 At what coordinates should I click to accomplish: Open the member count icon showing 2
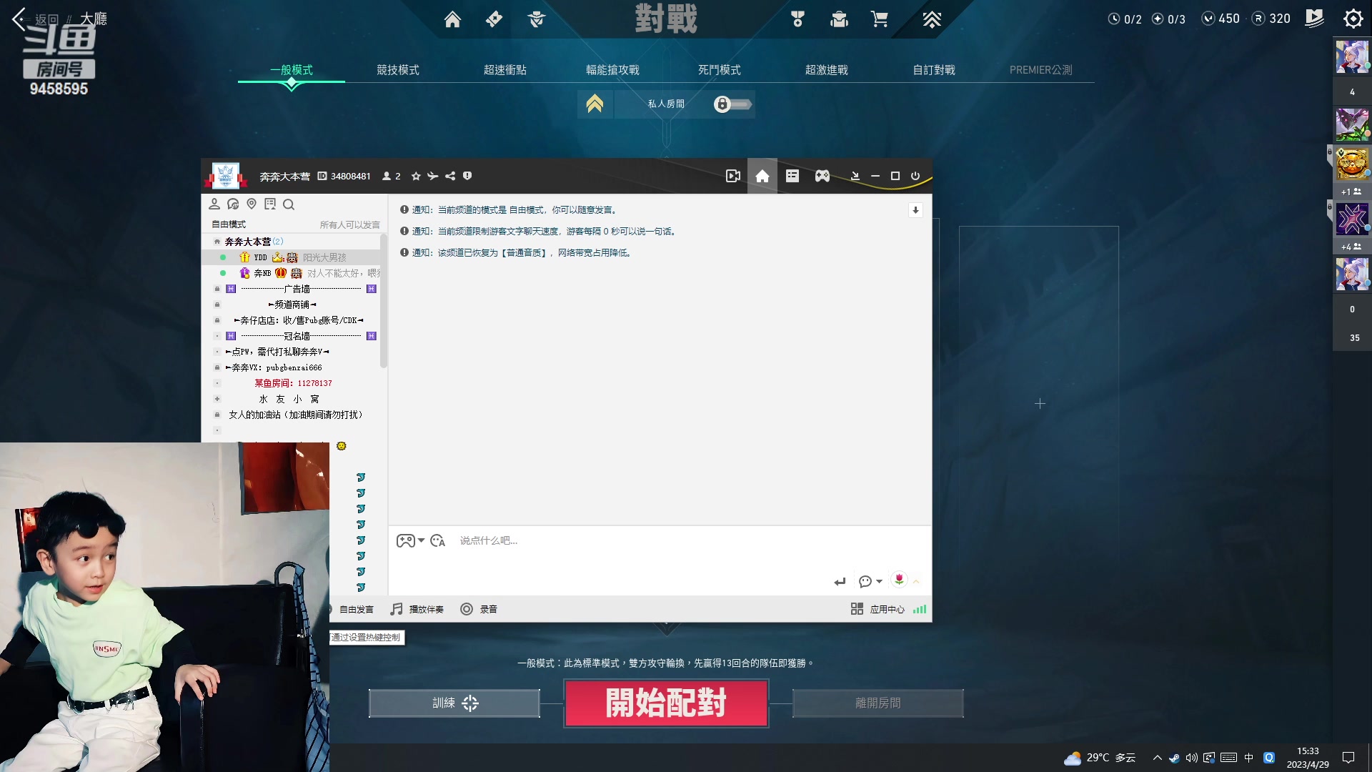pos(391,176)
